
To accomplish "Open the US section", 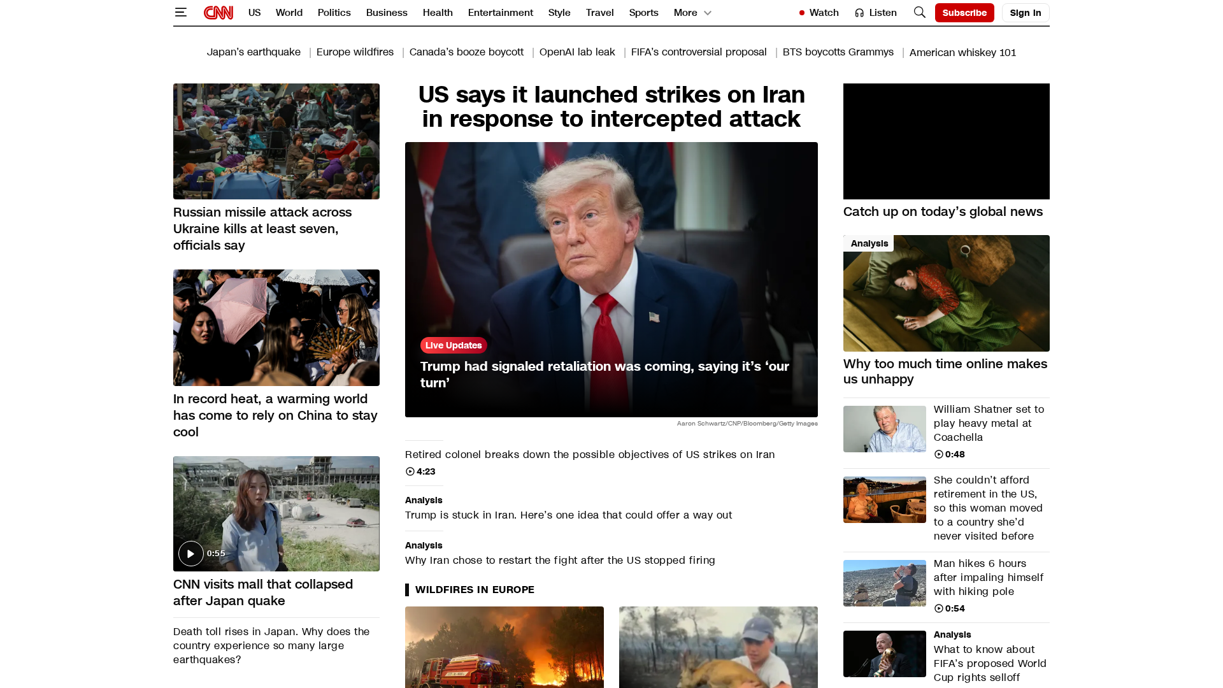I will point(255,13).
